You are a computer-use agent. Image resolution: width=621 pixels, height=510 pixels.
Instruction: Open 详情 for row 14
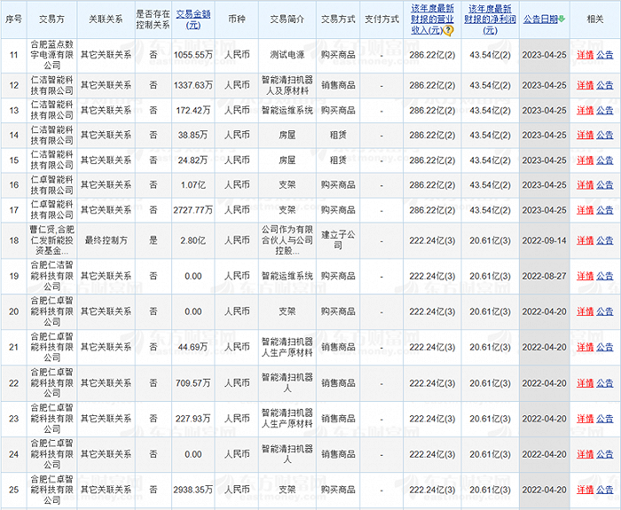click(x=585, y=135)
